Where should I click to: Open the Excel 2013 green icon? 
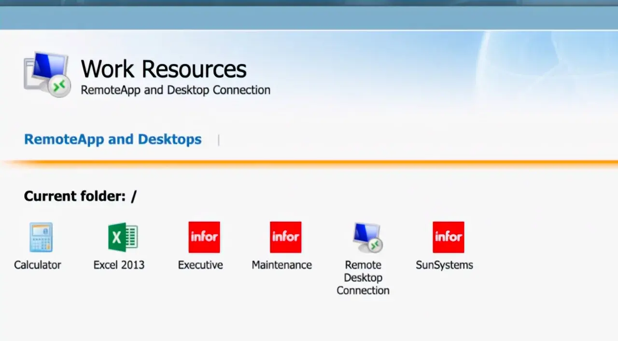pyautogui.click(x=123, y=237)
